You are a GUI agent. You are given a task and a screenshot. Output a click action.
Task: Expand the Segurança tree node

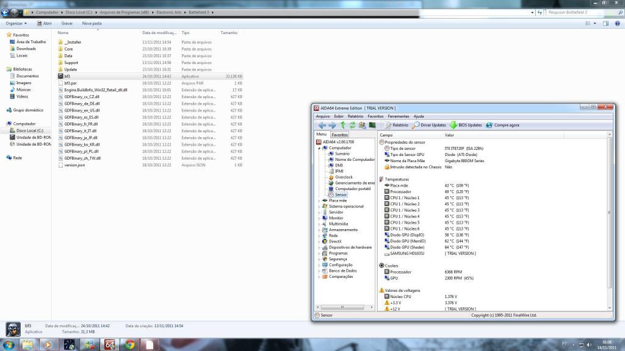point(319,259)
